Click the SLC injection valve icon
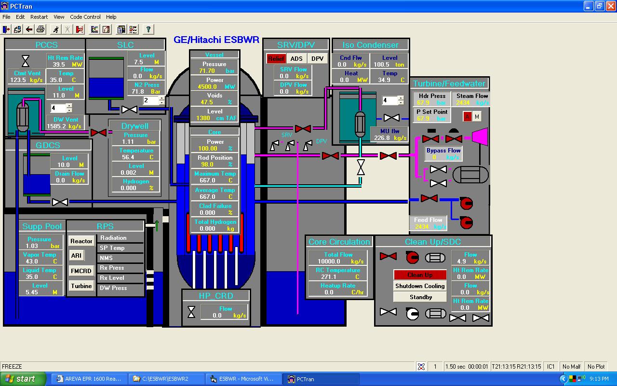 pyautogui.click(x=129, y=110)
